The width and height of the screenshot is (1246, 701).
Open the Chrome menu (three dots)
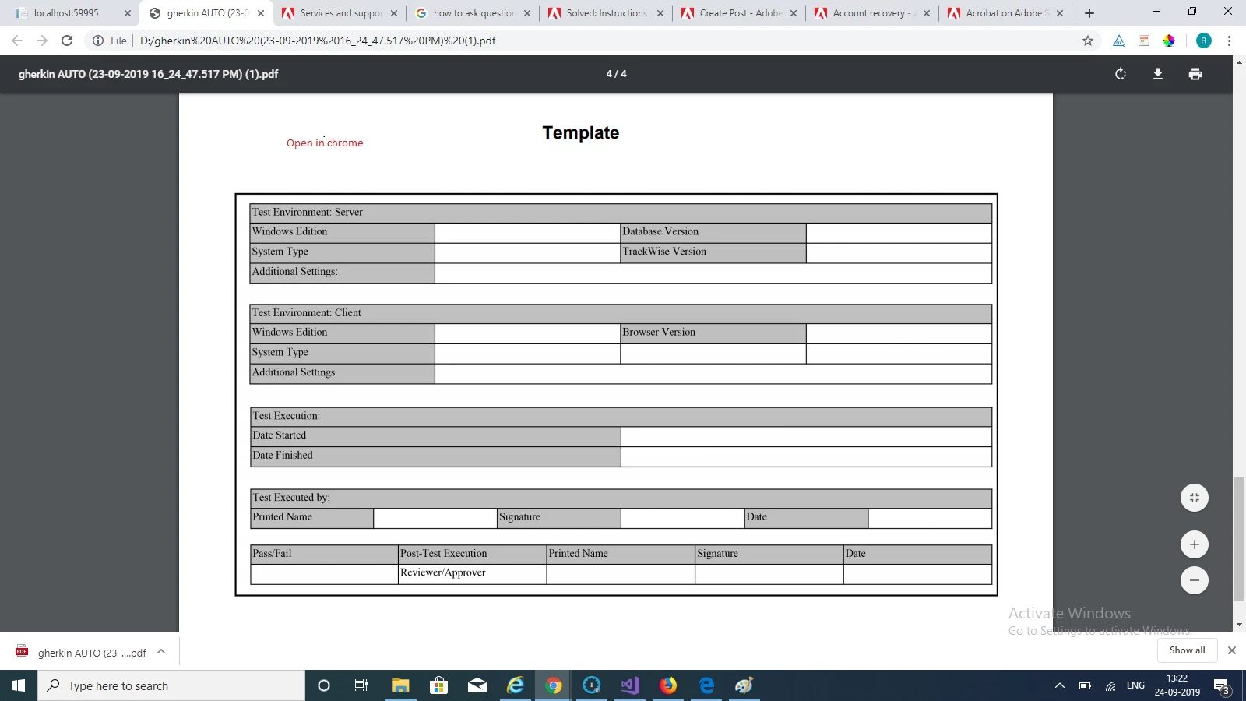1229,41
